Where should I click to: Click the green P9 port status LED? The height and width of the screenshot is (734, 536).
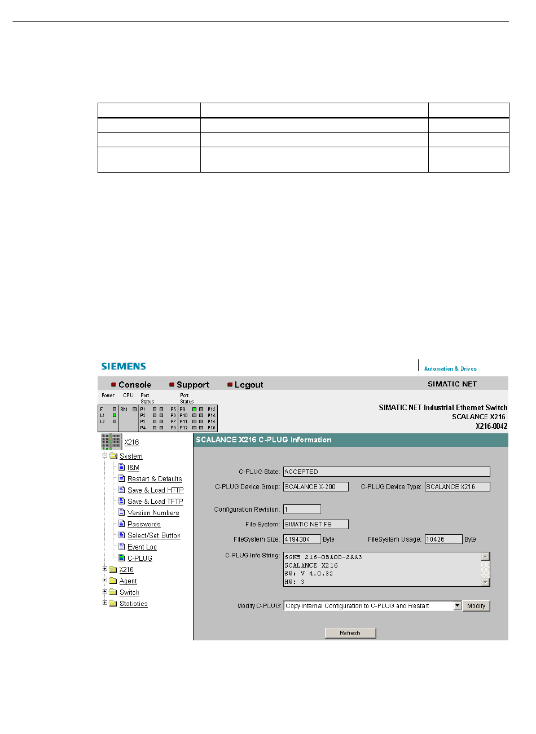tap(194, 409)
